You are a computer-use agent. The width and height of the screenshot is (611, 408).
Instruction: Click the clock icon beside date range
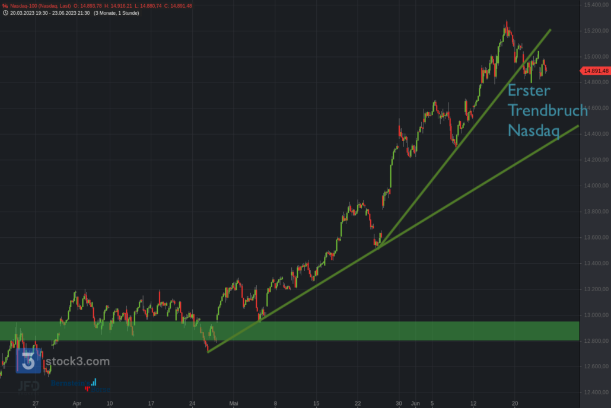click(5, 13)
